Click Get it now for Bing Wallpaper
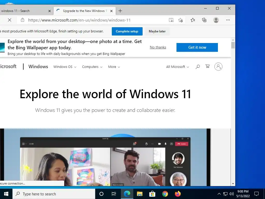 197,47
